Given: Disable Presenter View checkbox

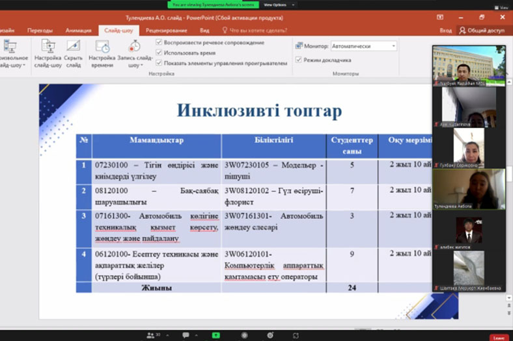Looking at the screenshot, I should tap(299, 60).
